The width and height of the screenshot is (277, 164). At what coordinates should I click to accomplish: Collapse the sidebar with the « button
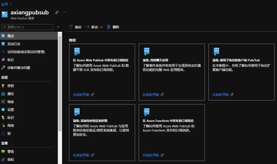click(x=58, y=27)
